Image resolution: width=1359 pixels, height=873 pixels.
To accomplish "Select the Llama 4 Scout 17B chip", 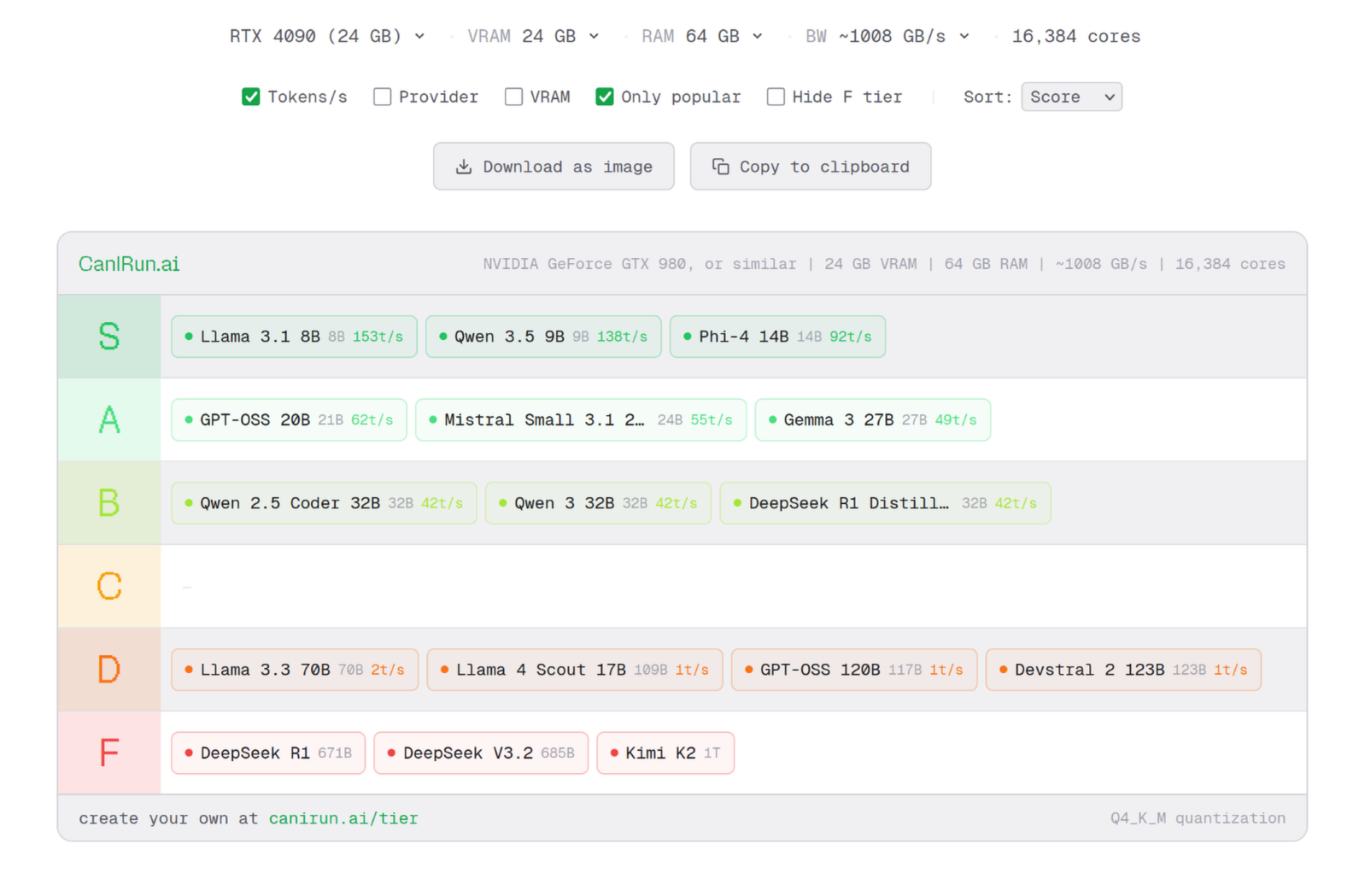I will point(575,670).
